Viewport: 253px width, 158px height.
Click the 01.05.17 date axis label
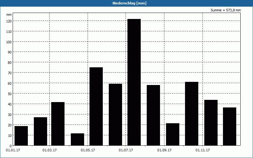click(88, 150)
